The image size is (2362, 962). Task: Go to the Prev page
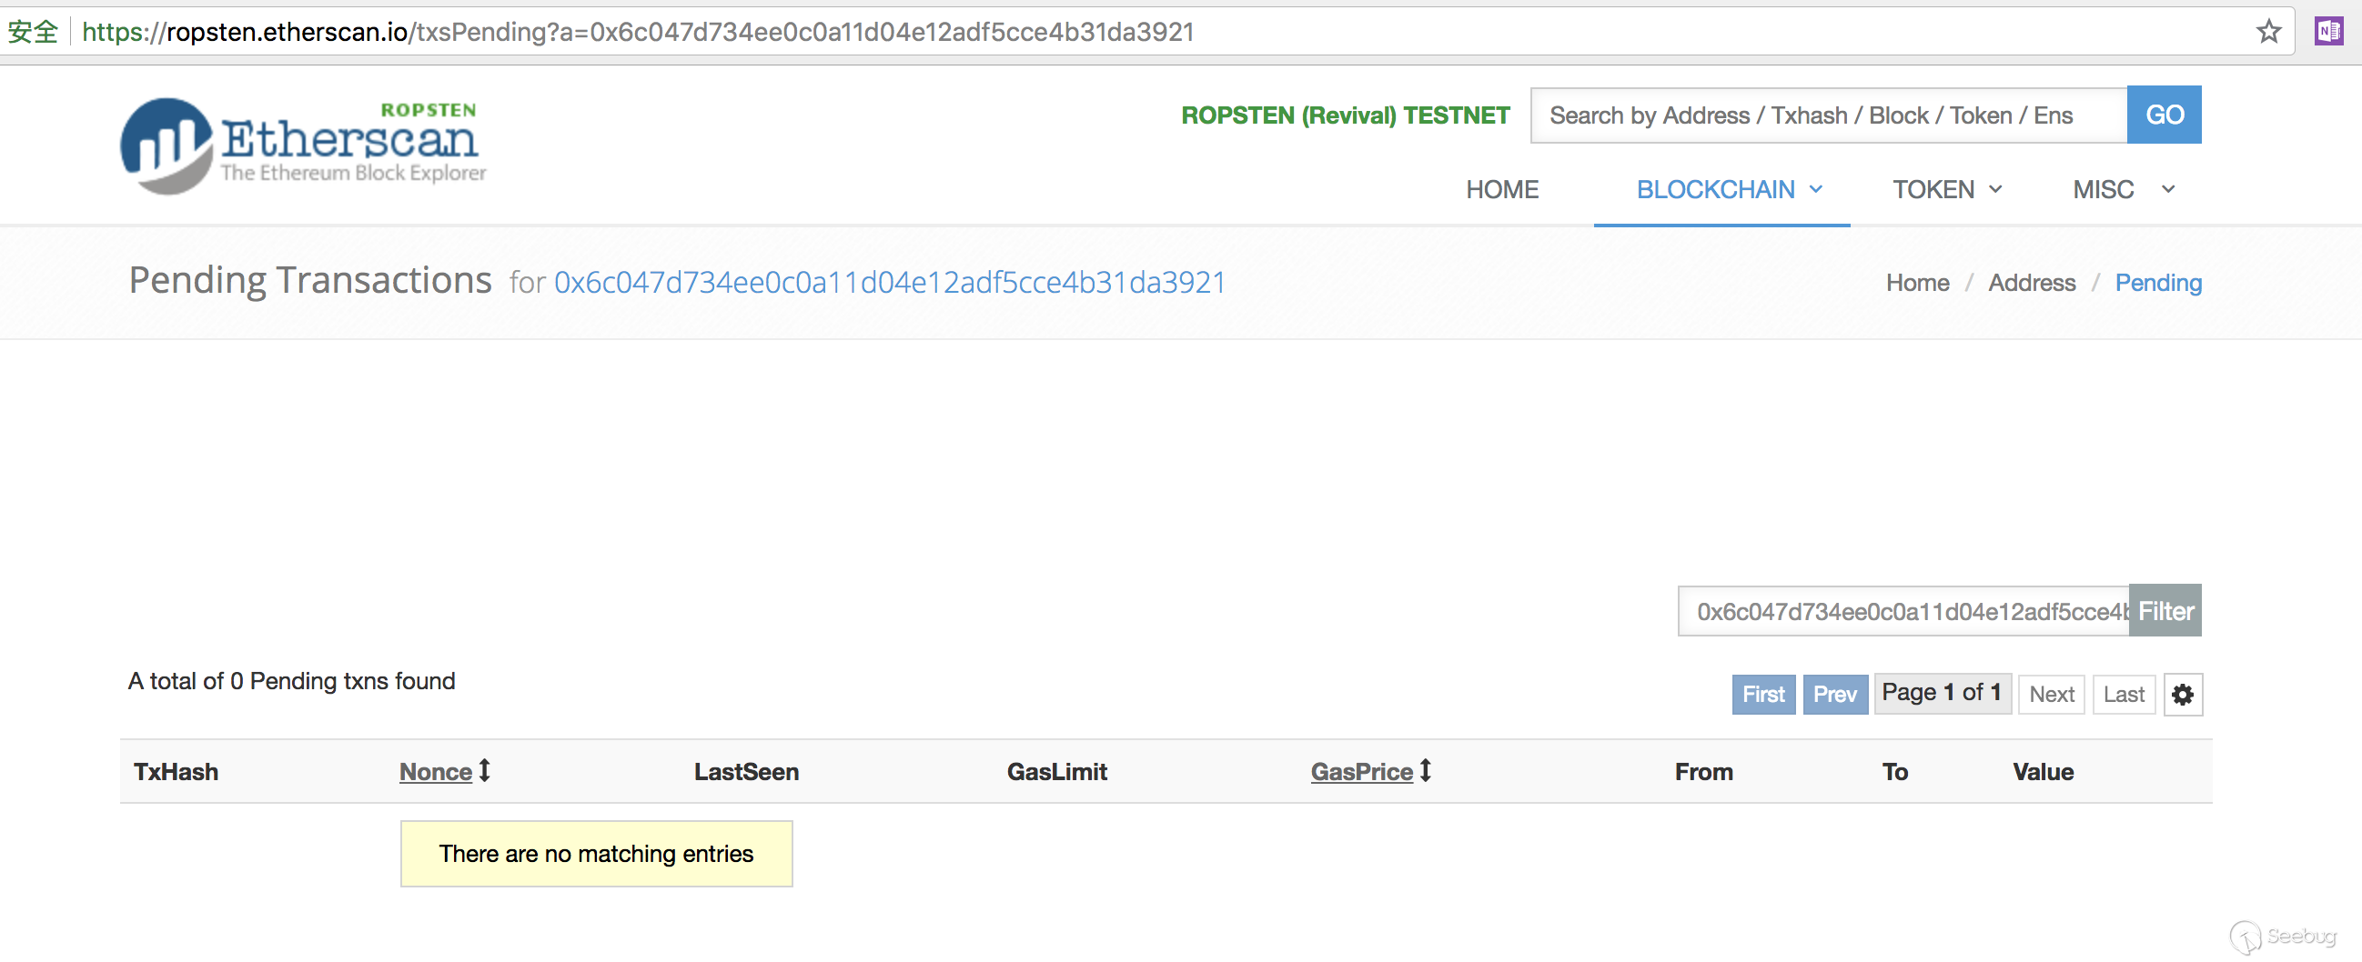point(1835,695)
